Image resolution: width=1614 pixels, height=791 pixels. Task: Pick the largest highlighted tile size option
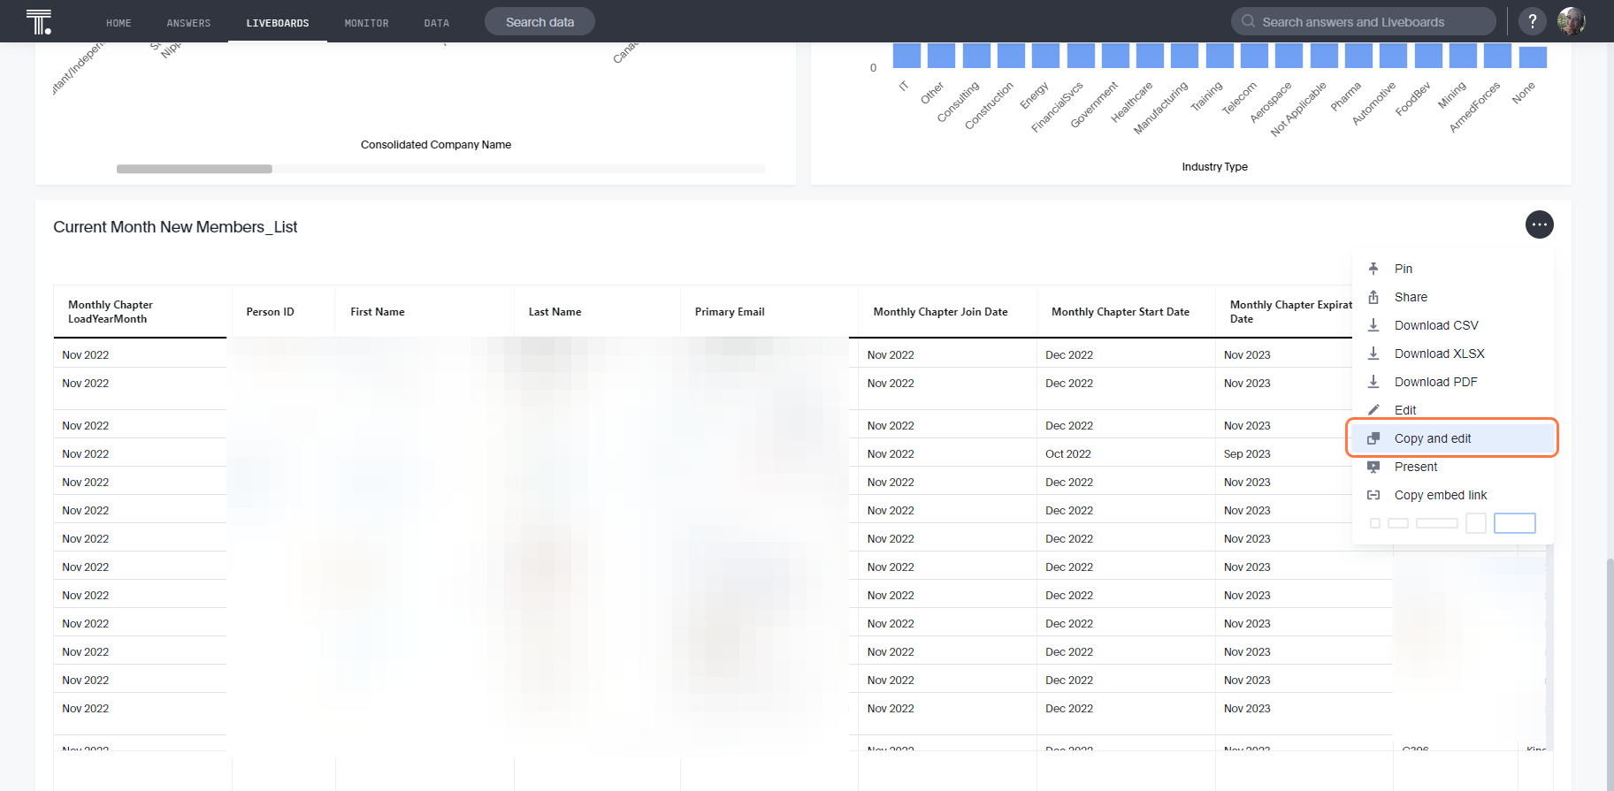click(1515, 523)
